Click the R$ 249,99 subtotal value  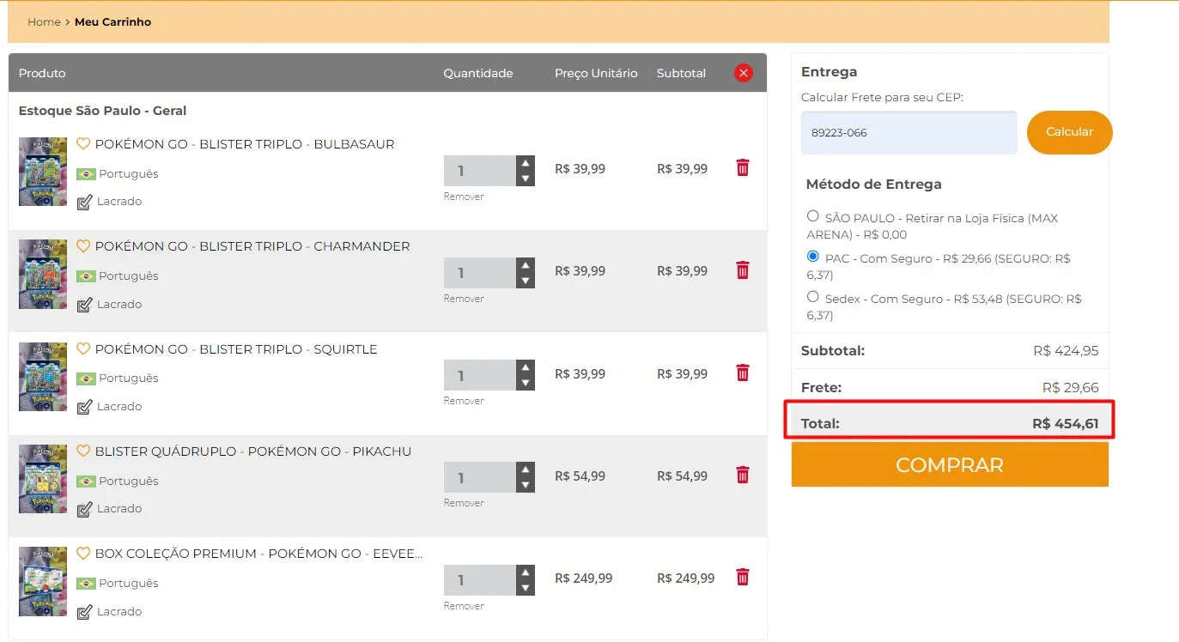pyautogui.click(x=685, y=578)
